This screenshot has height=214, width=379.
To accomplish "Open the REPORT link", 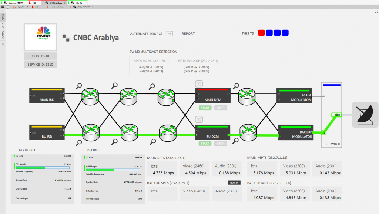I will click(188, 34).
